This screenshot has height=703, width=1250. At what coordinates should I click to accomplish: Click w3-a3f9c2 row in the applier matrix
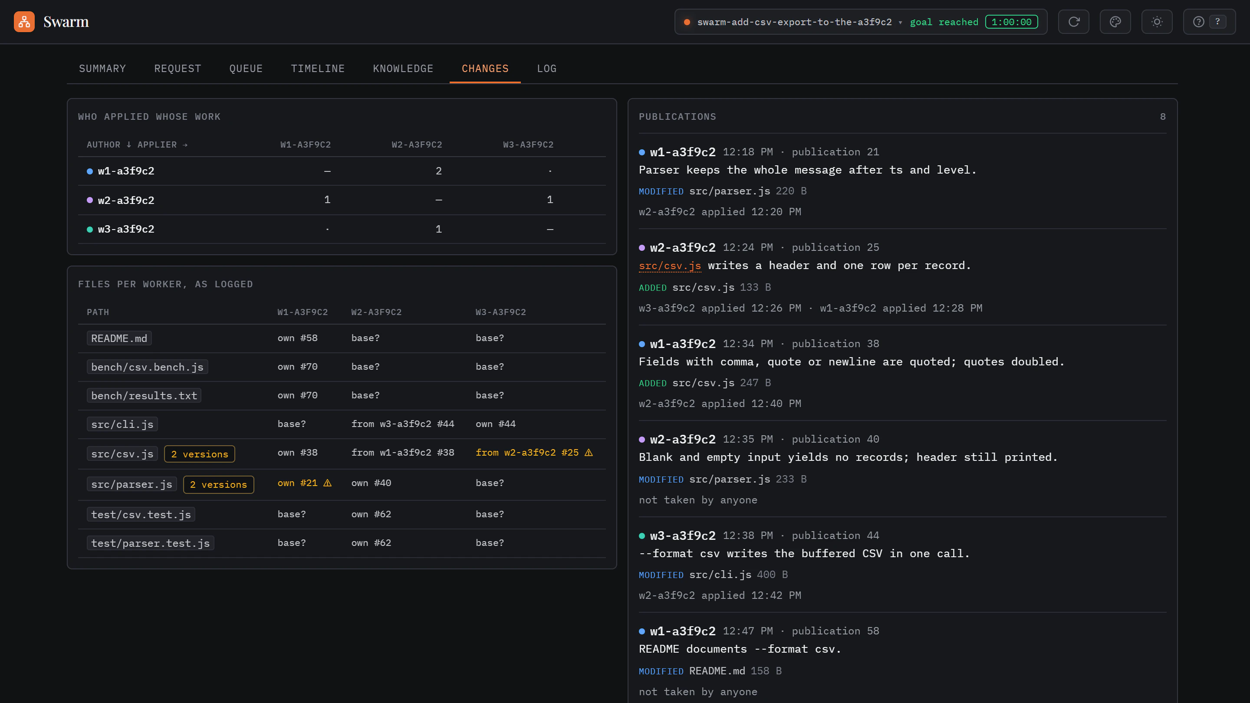pyautogui.click(x=342, y=229)
